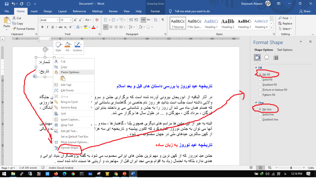
Task: Select the Pattern fill radio button
Action: pos(260,95)
